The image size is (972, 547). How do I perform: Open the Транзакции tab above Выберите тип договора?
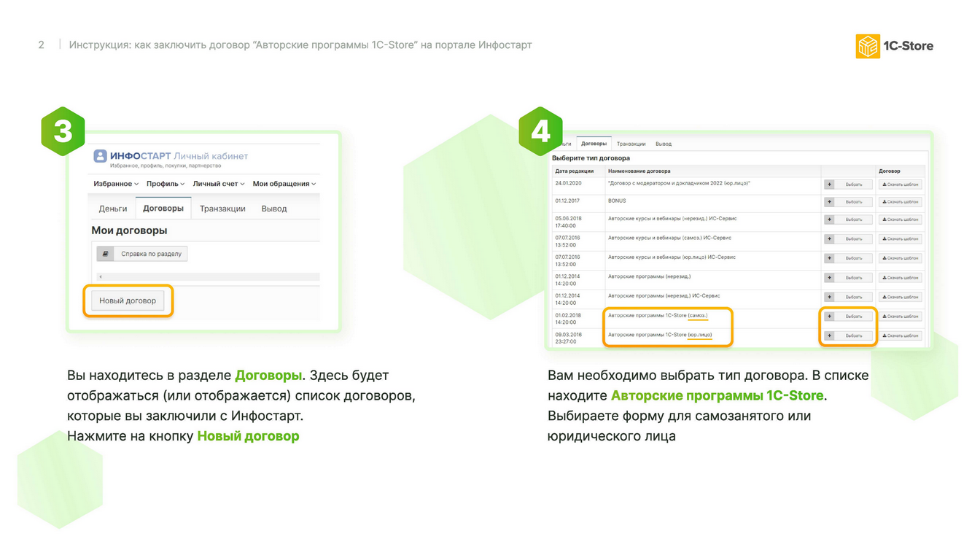tap(631, 144)
